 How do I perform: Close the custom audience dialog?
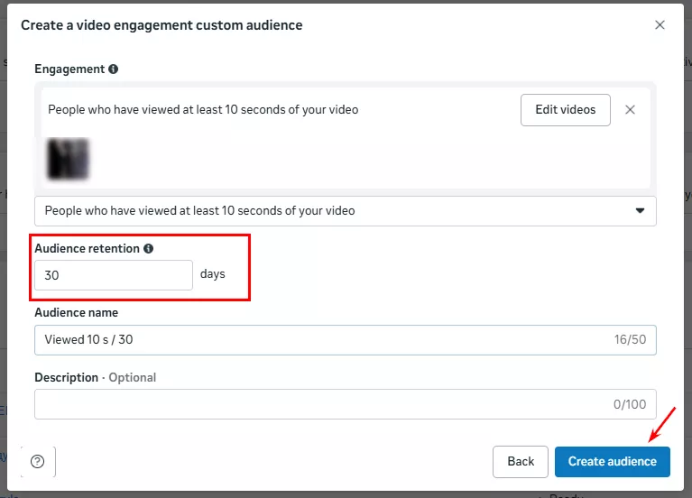coord(660,25)
